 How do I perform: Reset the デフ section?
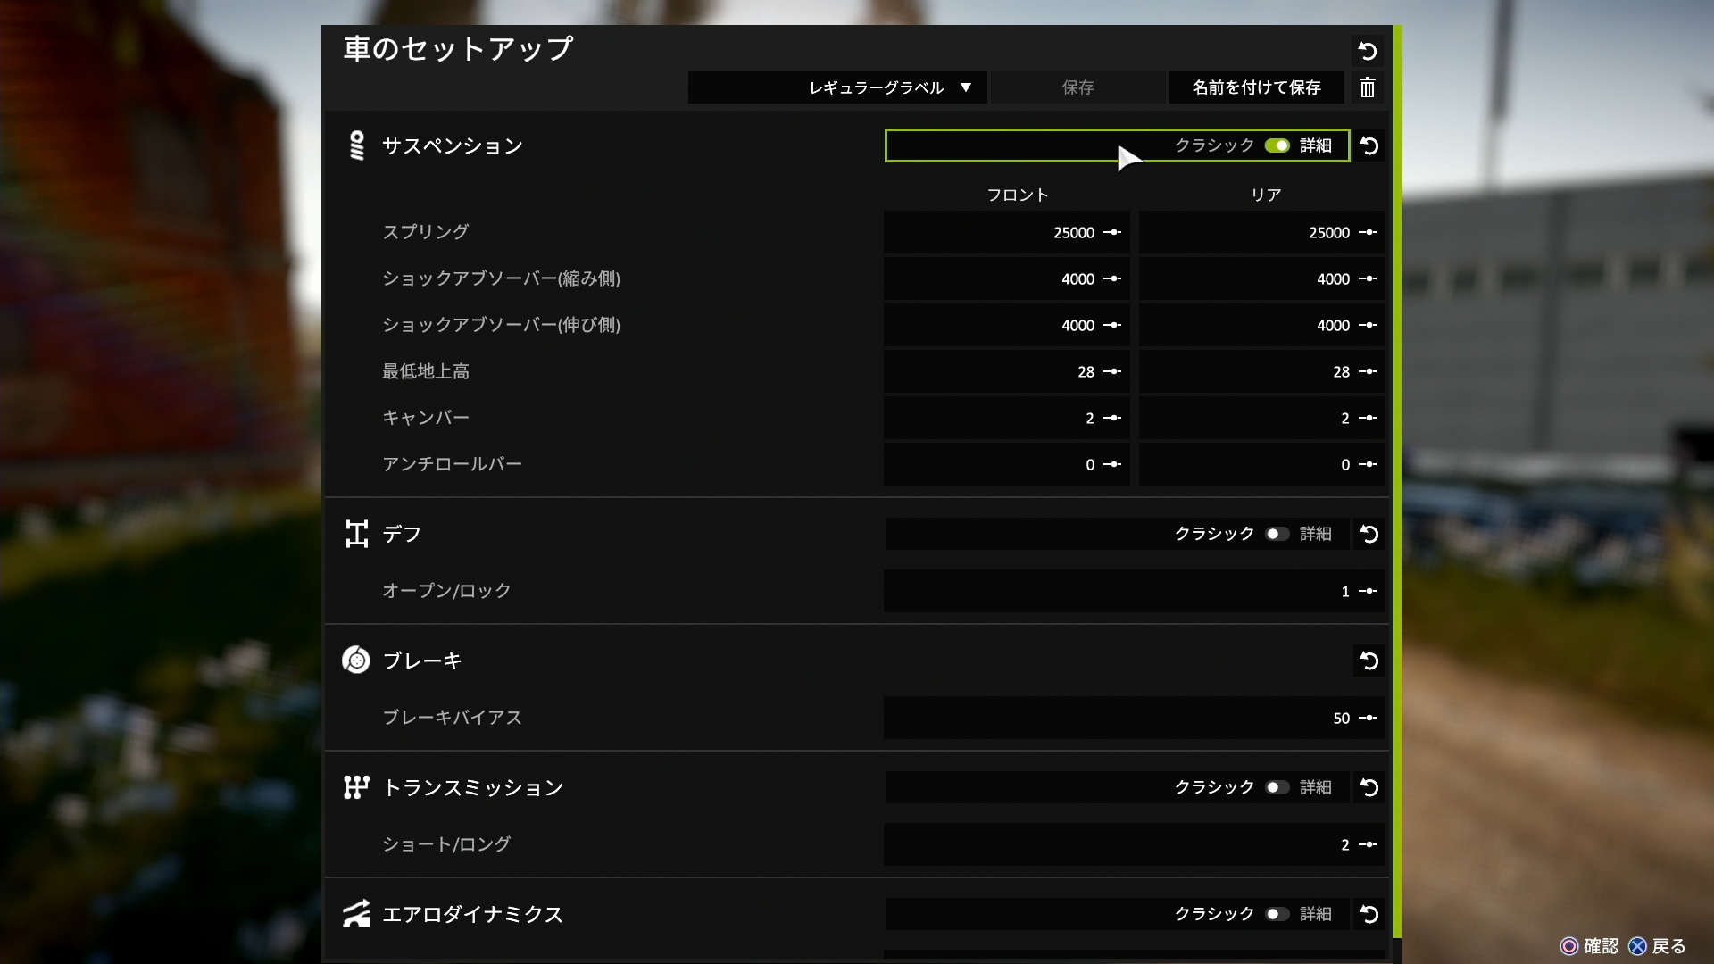1369,534
